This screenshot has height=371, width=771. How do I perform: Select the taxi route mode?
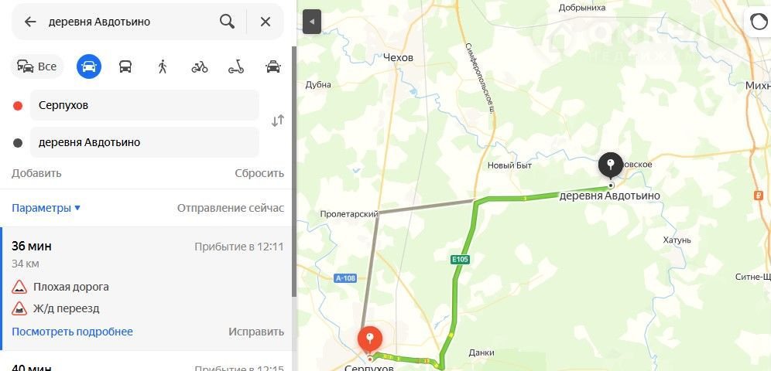[x=273, y=66]
